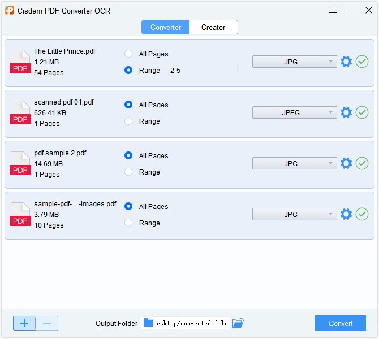The height and width of the screenshot is (339, 379).
Task: Select All Pages for sample-pdf images file
Action: click(128, 206)
